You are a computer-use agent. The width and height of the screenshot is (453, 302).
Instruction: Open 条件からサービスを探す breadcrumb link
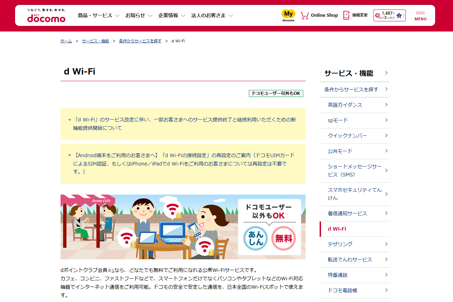click(140, 41)
